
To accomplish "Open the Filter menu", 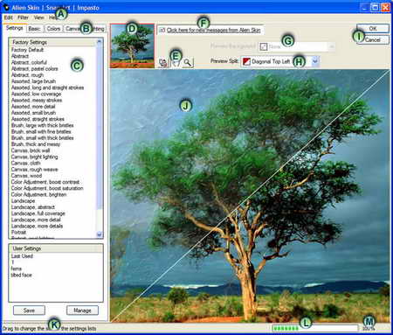I will [x=23, y=17].
